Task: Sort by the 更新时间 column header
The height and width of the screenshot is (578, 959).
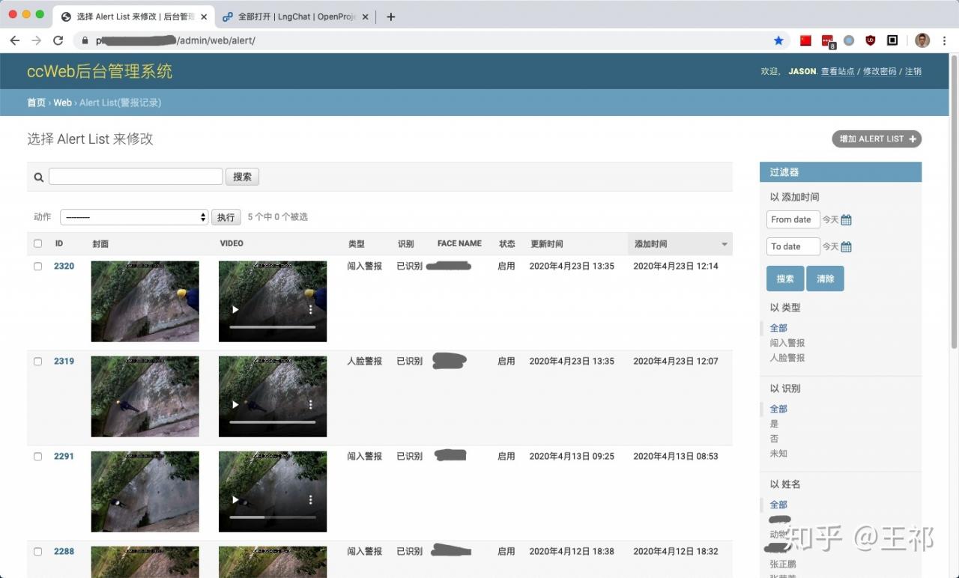Action: [x=546, y=244]
